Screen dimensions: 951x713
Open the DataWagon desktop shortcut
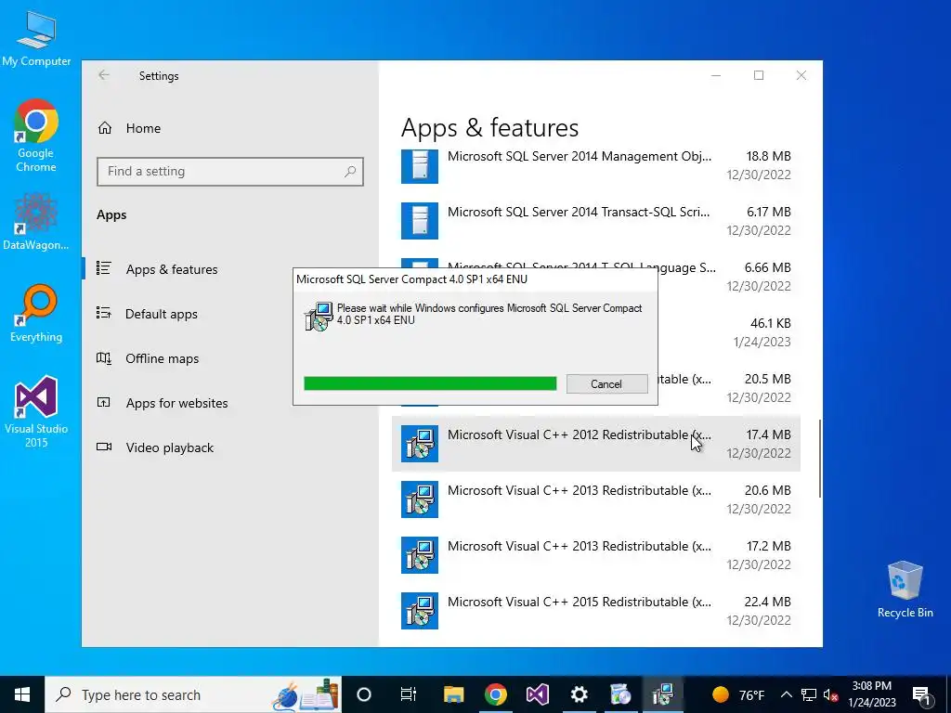coord(36,221)
